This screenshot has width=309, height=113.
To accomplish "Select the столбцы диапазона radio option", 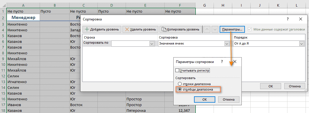I will pos(180,89).
